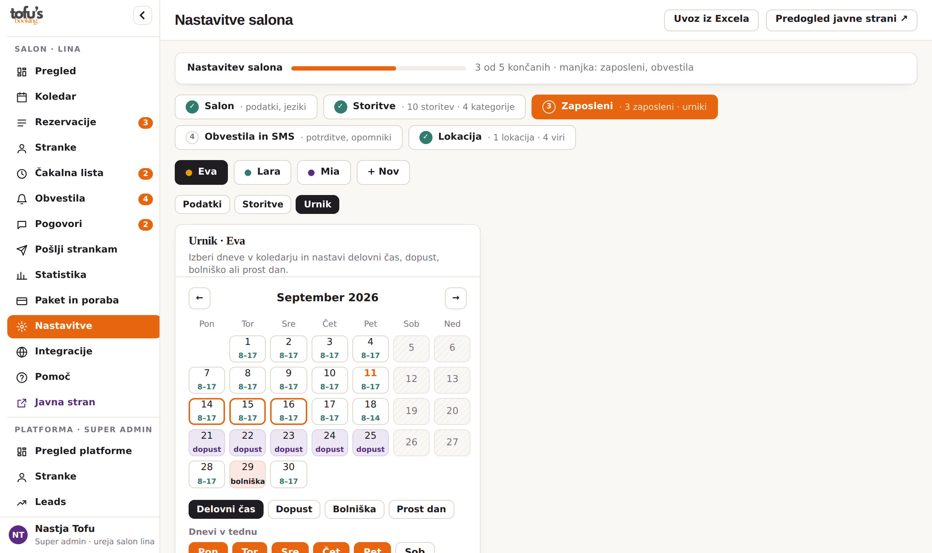Add a new employee with + Nov

(383, 172)
